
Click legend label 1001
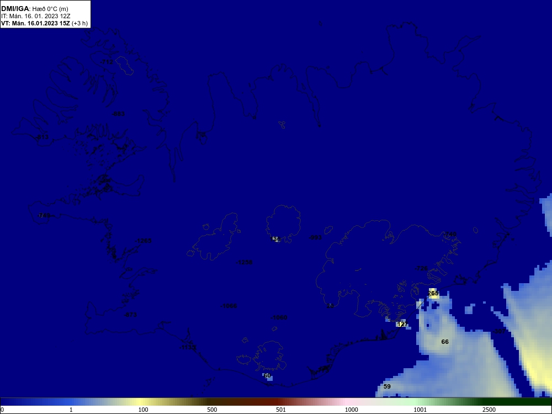(x=420, y=410)
